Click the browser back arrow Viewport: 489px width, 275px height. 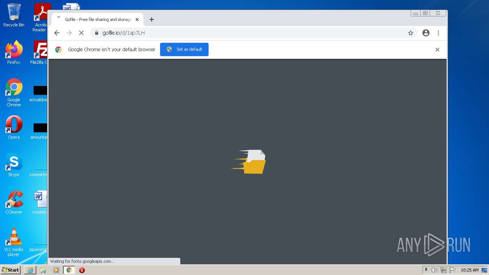pos(57,33)
